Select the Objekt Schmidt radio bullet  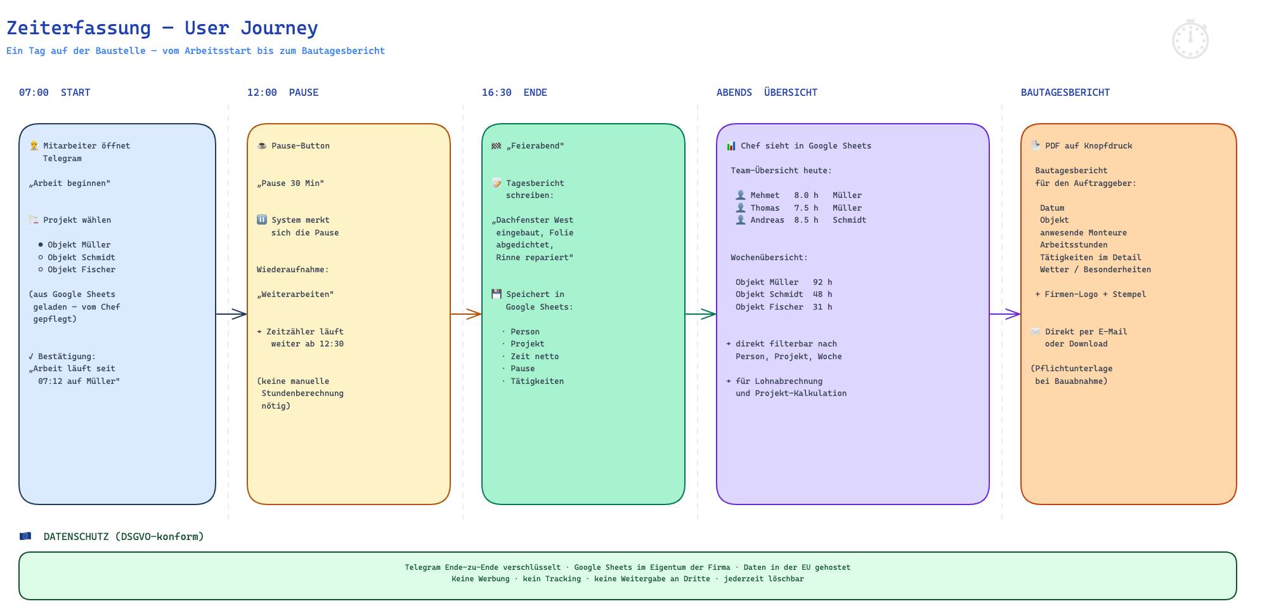(41, 258)
